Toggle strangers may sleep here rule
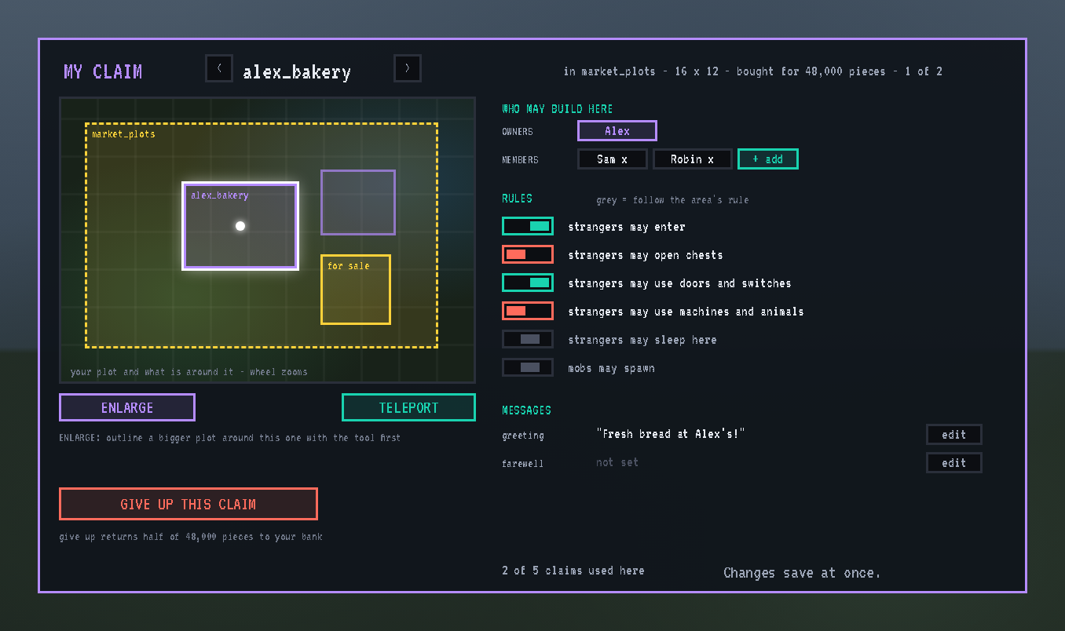The image size is (1065, 631). (528, 339)
